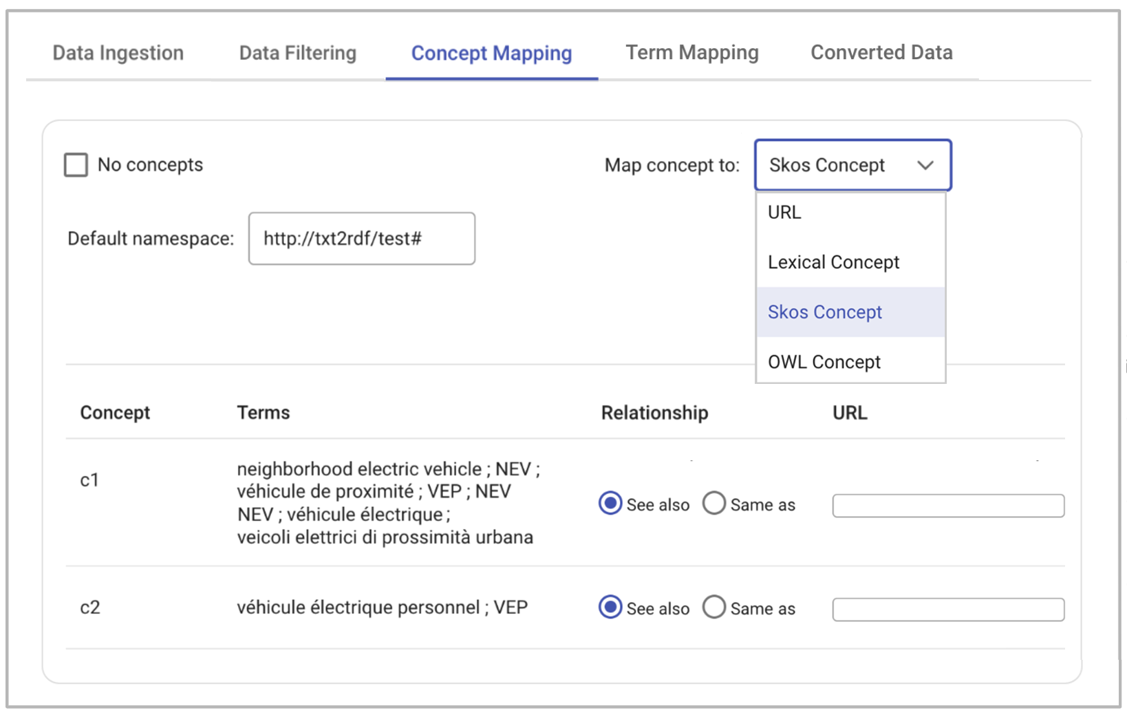Switch to the Data Ingestion tab
This screenshot has width=1127, height=710.
(x=118, y=53)
